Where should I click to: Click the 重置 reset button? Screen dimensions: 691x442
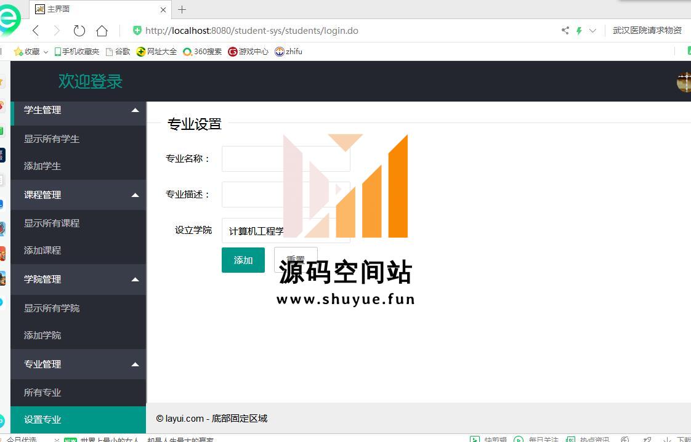point(296,260)
